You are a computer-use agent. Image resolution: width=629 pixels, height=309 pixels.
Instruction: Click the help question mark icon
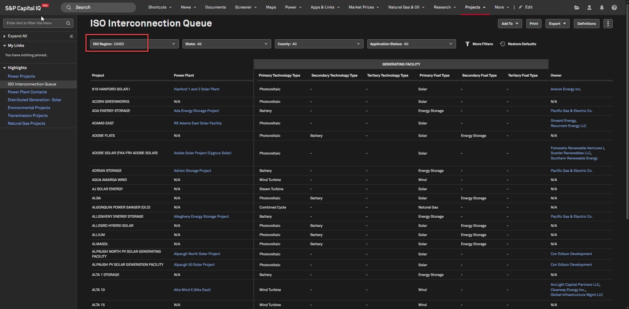click(614, 8)
